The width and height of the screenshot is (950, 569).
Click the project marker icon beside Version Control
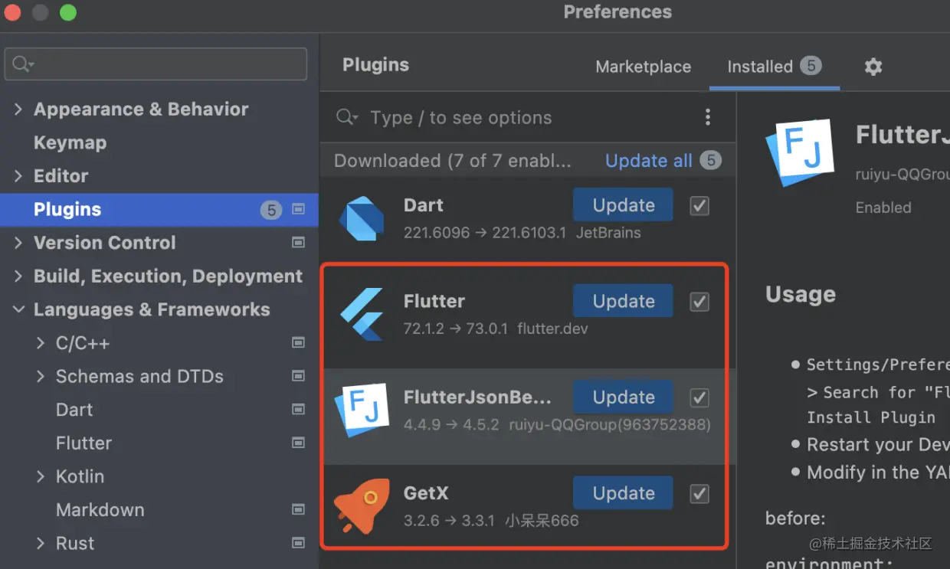point(299,243)
